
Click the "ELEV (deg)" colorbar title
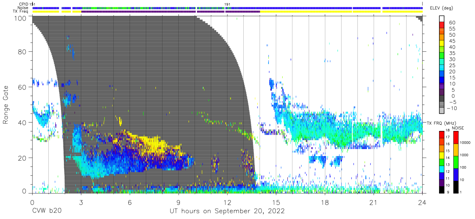pyautogui.click(x=441, y=8)
